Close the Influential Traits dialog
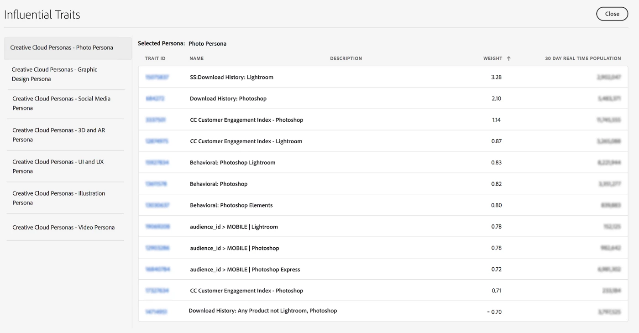 coord(612,14)
